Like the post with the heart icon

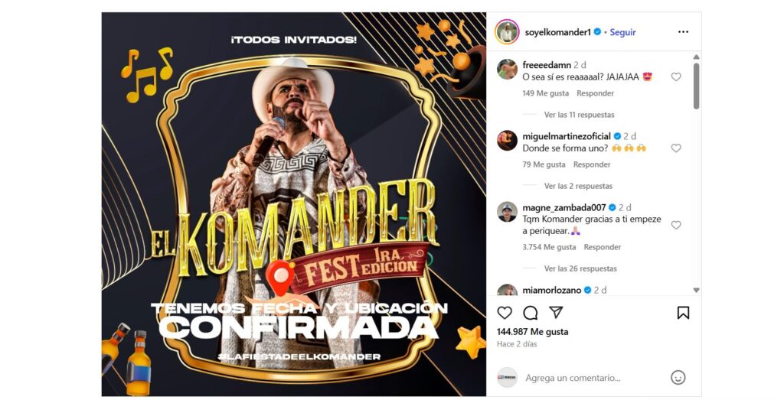pyautogui.click(x=505, y=313)
